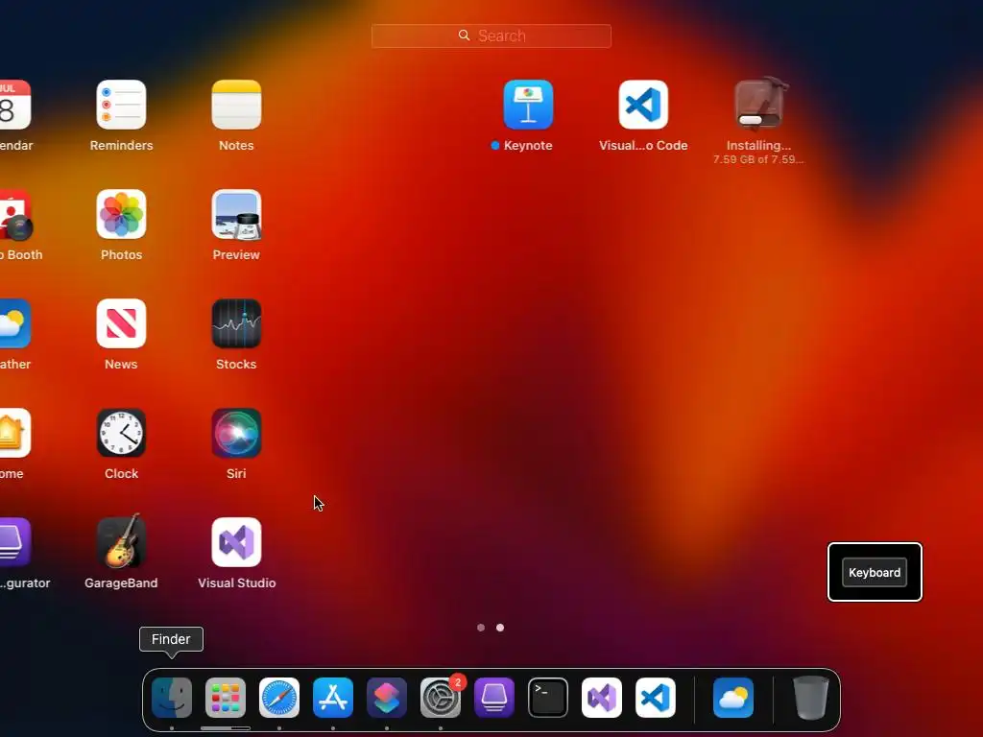Open Safari from the Dock

[x=279, y=698]
